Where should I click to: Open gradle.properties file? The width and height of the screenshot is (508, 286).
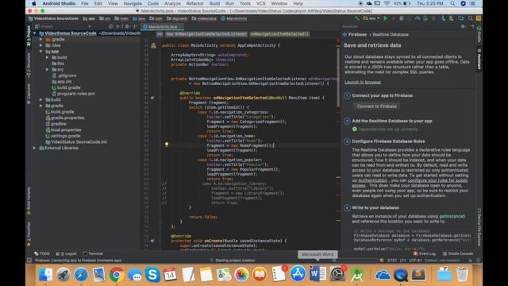click(x=65, y=118)
